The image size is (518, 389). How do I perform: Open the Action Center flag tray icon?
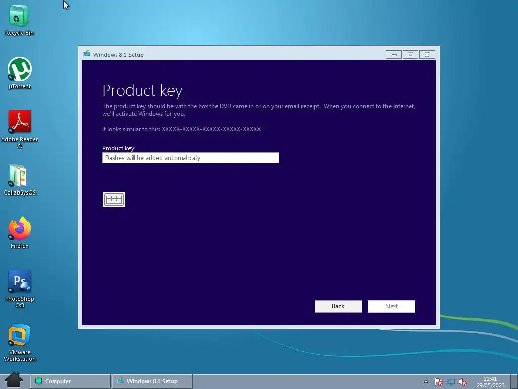click(x=439, y=382)
